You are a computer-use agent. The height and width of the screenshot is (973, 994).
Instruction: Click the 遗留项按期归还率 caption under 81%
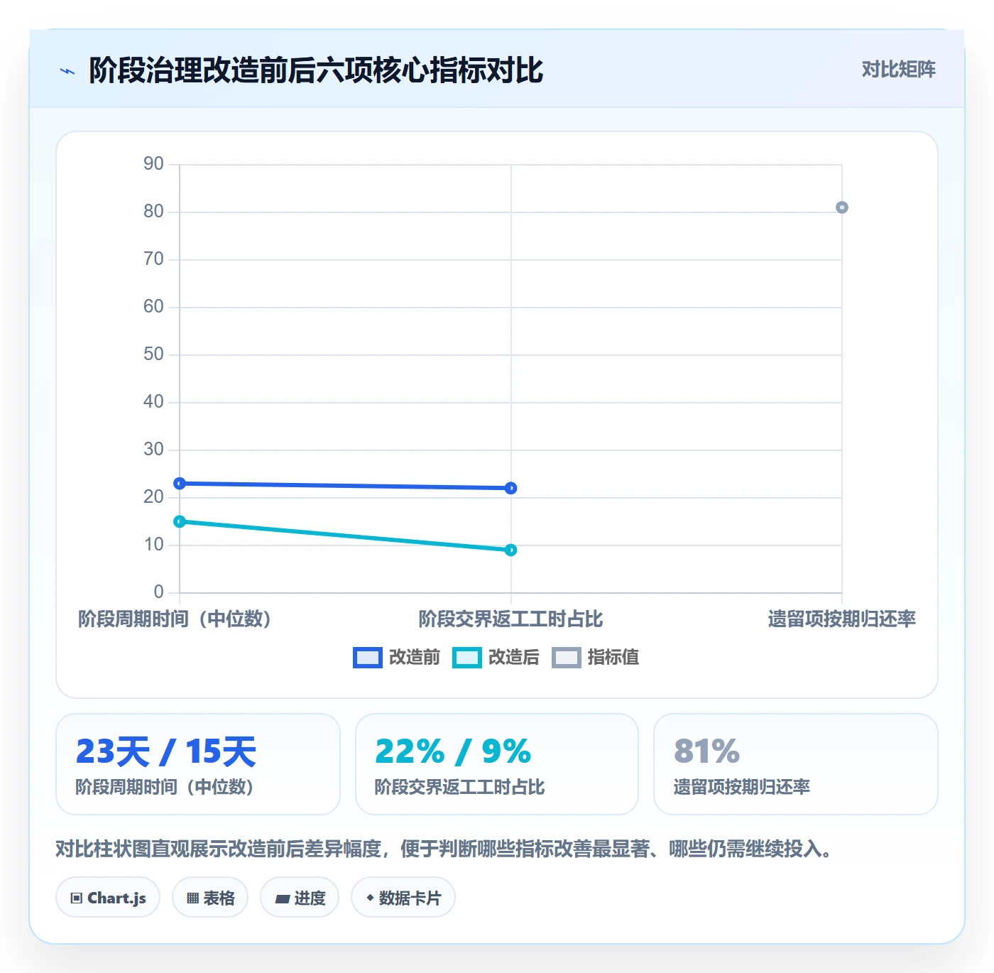click(742, 787)
